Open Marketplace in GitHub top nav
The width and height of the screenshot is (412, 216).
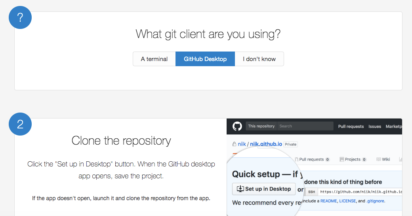pyautogui.click(x=394, y=126)
